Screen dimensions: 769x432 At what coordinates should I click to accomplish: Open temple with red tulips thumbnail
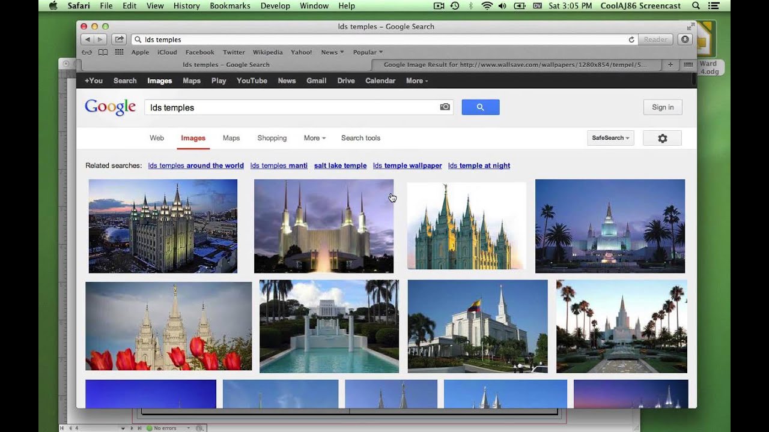point(168,326)
